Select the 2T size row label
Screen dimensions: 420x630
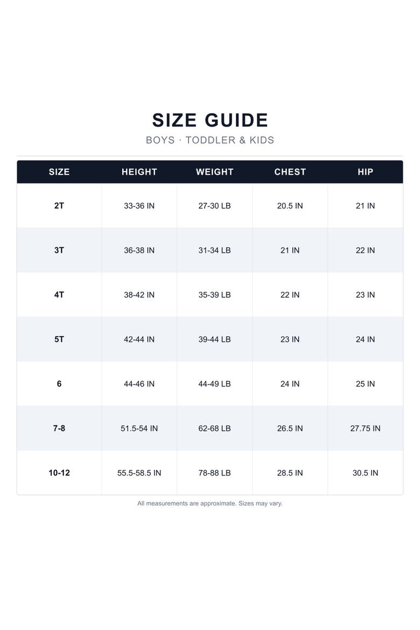(x=59, y=206)
